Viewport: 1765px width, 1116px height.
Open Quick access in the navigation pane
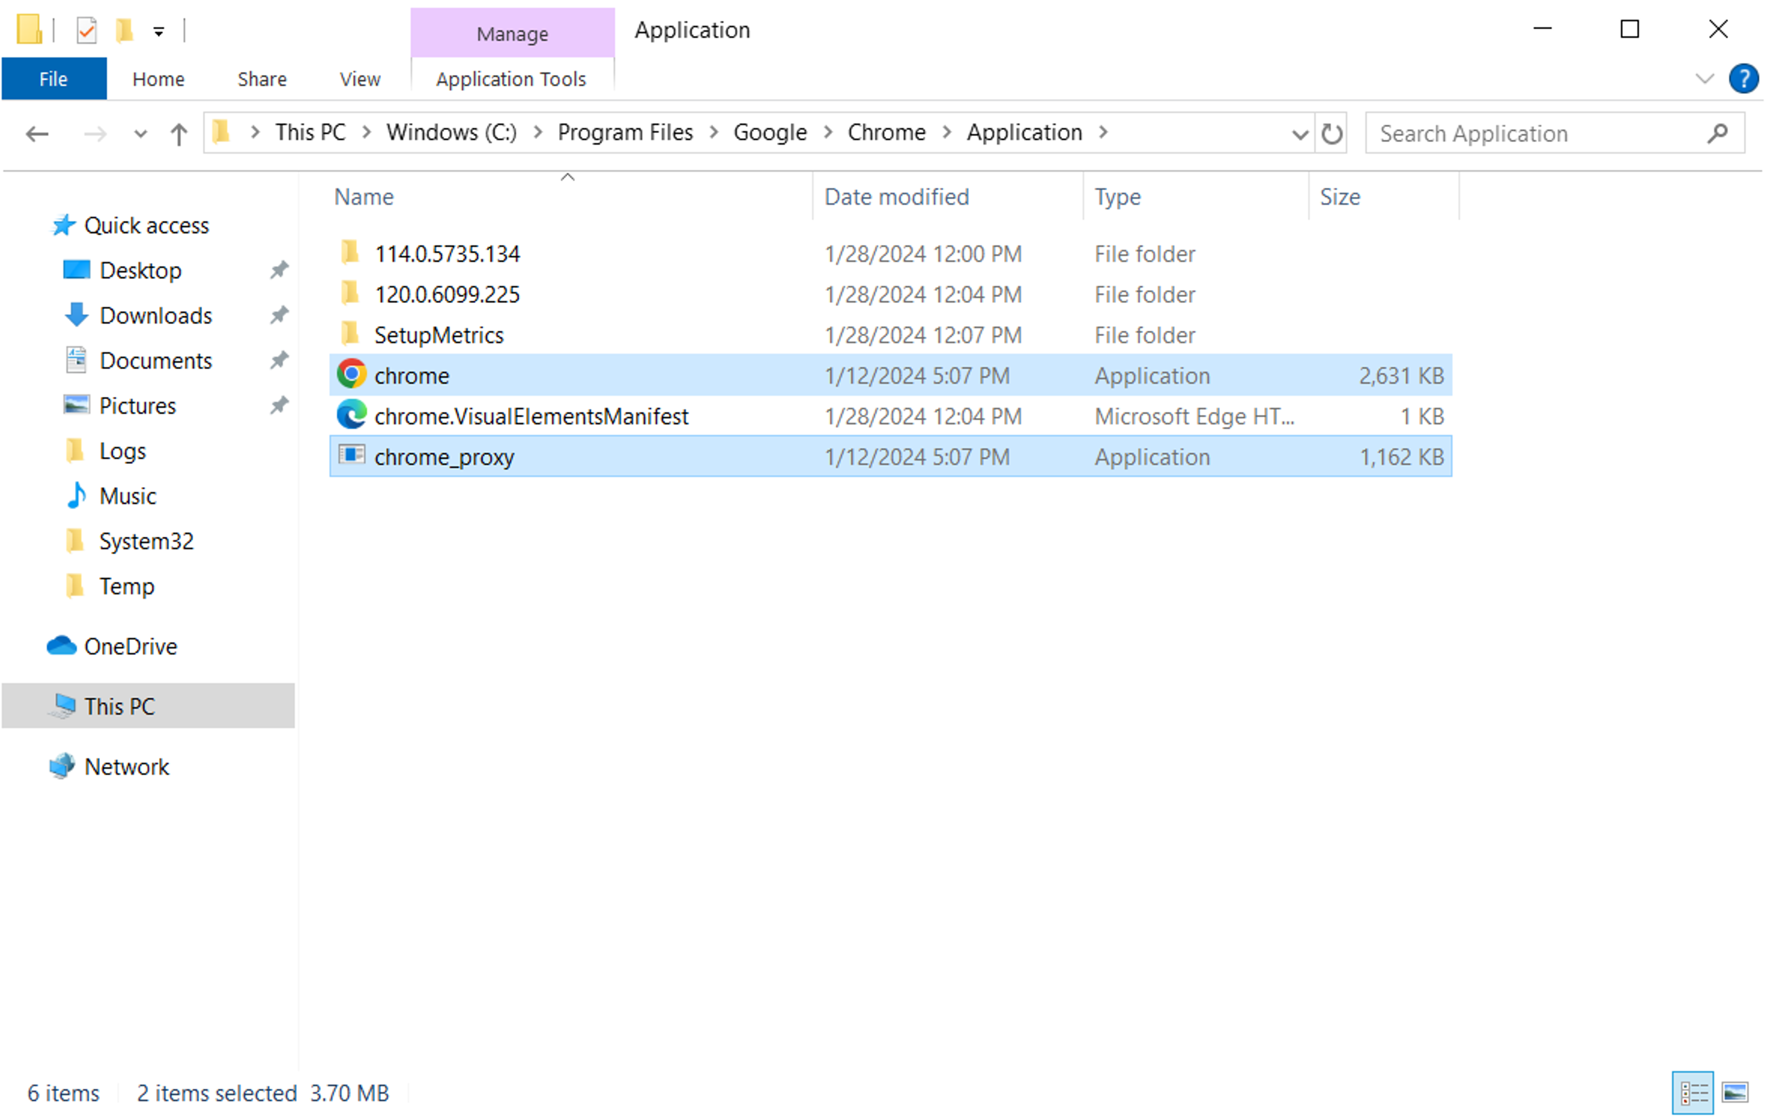pyautogui.click(x=146, y=225)
